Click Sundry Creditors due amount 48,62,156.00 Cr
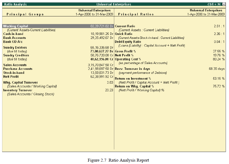 coord(102,59)
